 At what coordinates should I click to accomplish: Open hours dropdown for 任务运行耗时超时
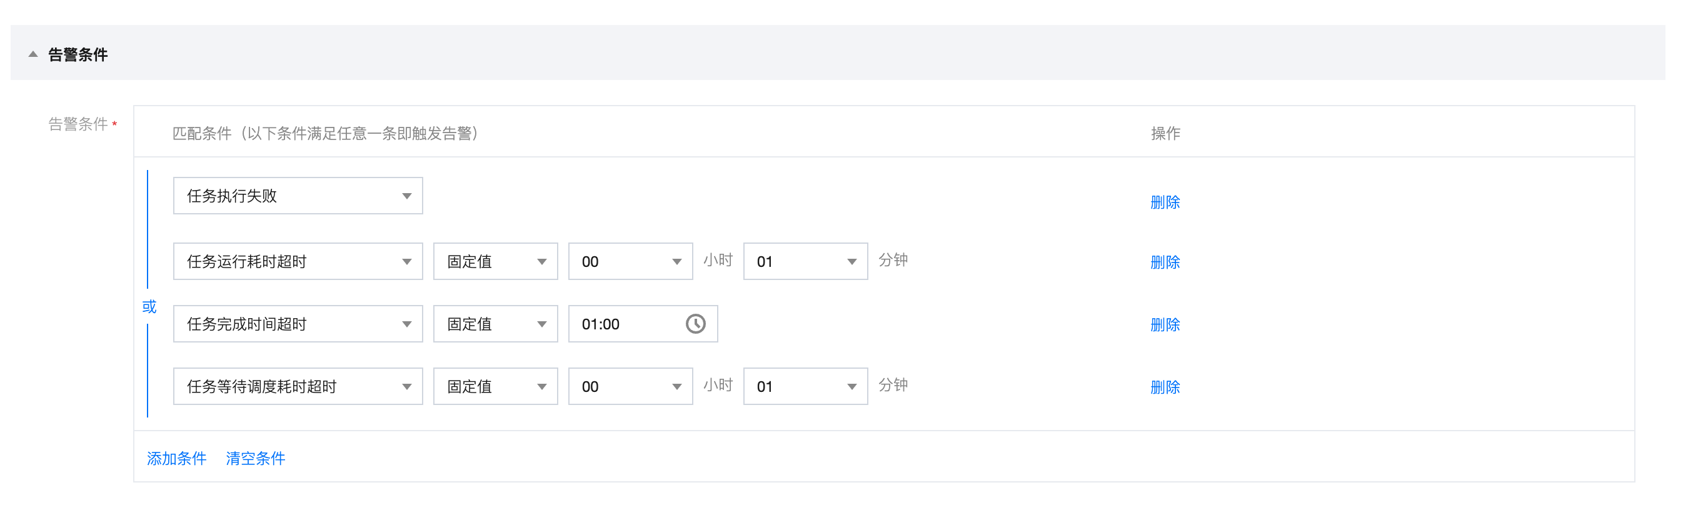(630, 262)
